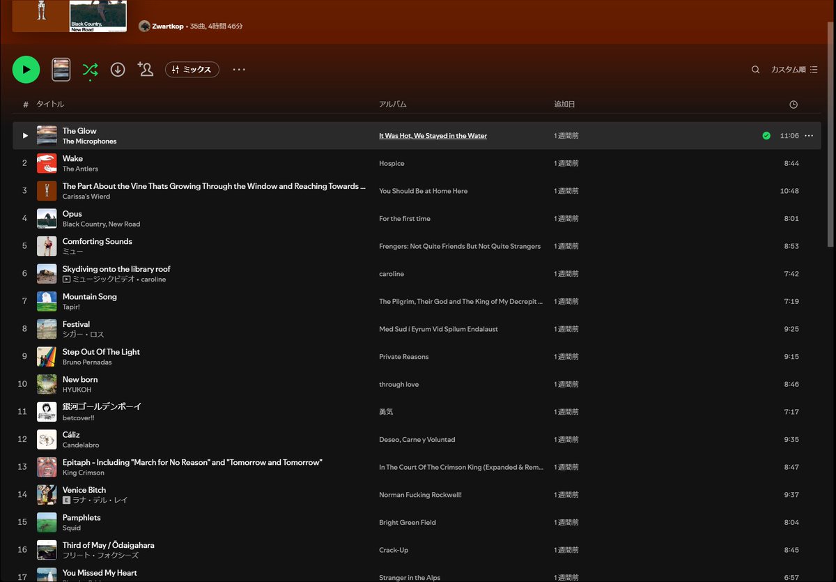Click Black Country, New Road header cover

98,16
